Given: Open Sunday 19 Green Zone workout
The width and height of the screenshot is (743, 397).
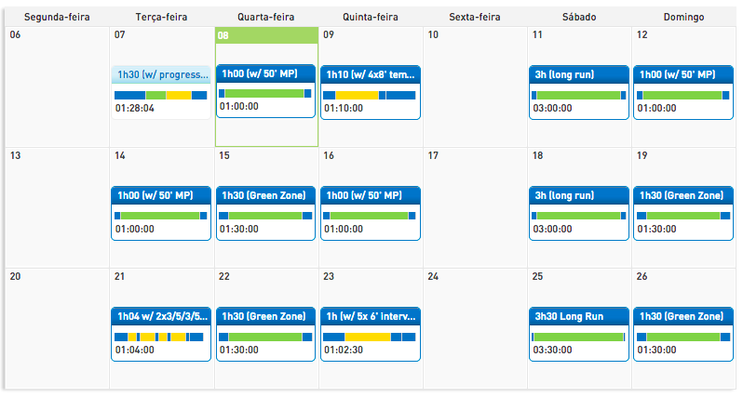Looking at the screenshot, I should coord(682,195).
